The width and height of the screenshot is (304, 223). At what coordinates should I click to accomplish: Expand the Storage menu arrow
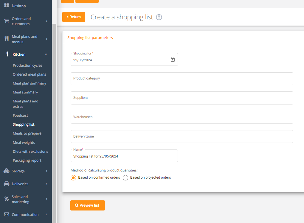(x=46, y=171)
